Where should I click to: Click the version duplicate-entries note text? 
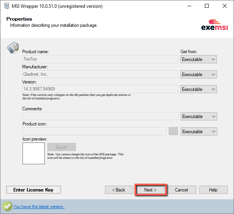point(77,97)
